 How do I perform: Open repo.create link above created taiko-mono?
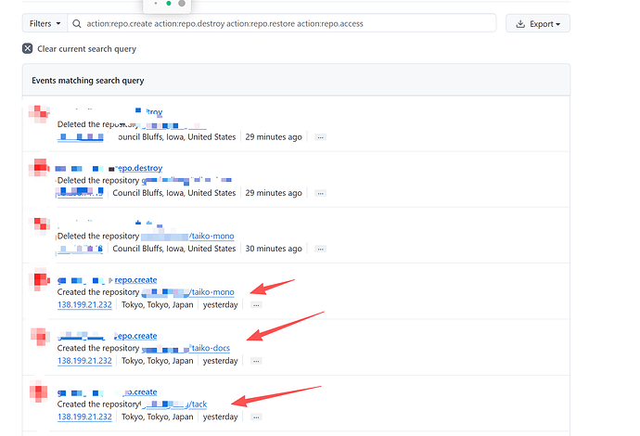(136, 280)
